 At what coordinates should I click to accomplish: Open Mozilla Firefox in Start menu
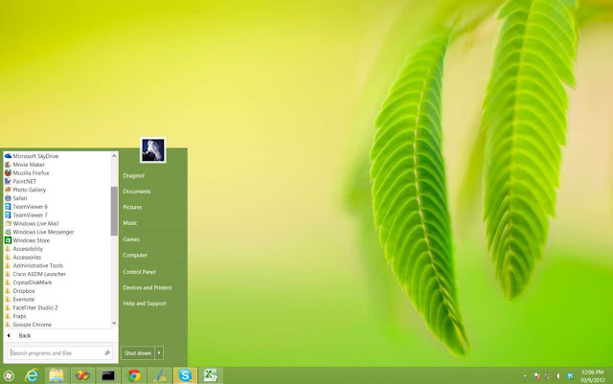tap(27, 172)
